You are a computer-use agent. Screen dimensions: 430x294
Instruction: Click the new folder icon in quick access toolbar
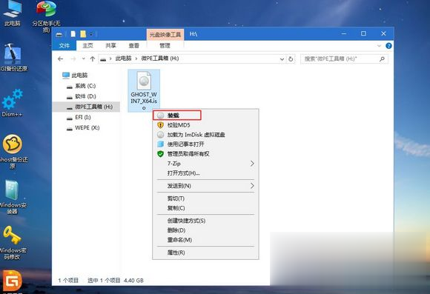click(x=83, y=34)
